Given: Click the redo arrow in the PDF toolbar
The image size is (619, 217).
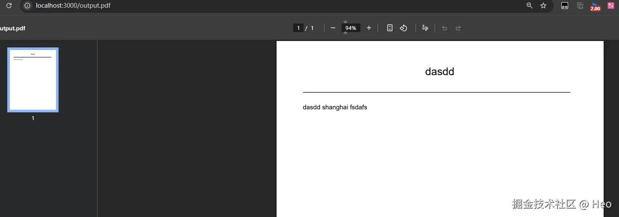Looking at the screenshot, I should point(458,28).
